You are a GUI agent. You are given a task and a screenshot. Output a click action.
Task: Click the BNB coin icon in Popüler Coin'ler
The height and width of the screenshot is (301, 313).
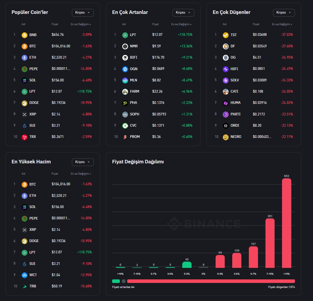24,35
